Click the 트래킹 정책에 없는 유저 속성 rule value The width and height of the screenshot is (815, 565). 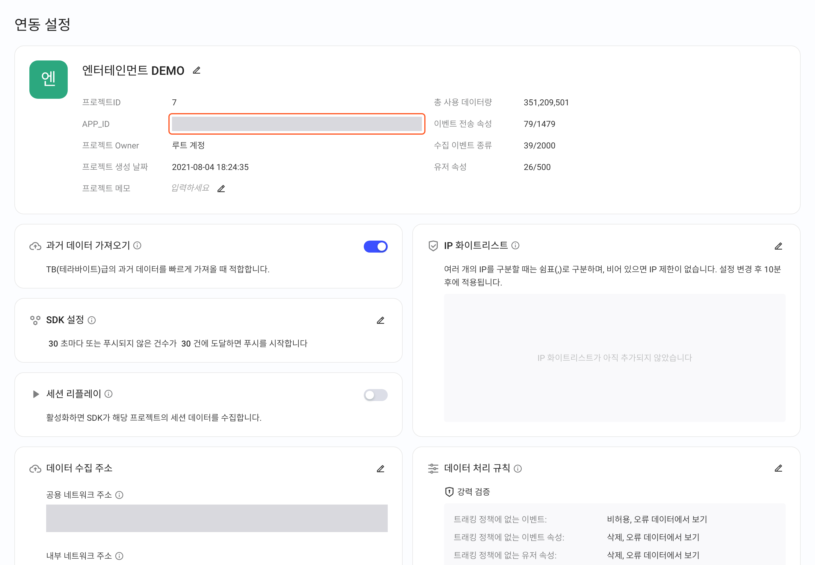[653, 555]
